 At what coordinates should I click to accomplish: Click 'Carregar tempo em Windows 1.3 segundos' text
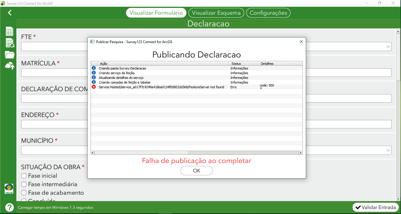55,207
